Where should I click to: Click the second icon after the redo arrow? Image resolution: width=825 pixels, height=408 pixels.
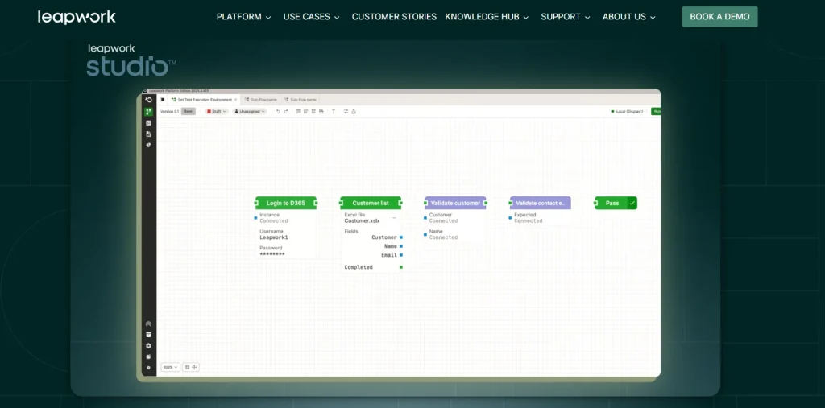point(305,112)
